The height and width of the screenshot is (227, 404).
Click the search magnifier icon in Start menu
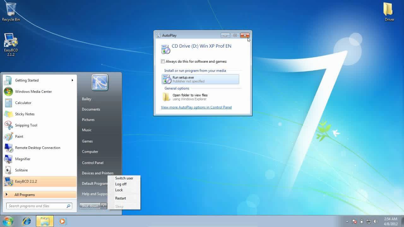click(x=68, y=206)
